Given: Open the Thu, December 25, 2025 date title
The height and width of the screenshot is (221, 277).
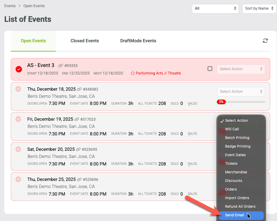Looking at the screenshot, I should click(x=52, y=179).
